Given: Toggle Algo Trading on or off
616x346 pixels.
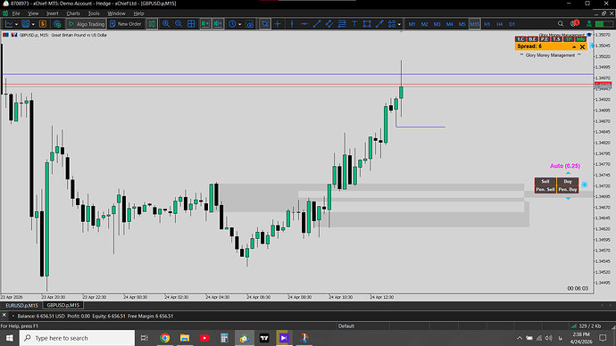Looking at the screenshot, I should (86, 24).
